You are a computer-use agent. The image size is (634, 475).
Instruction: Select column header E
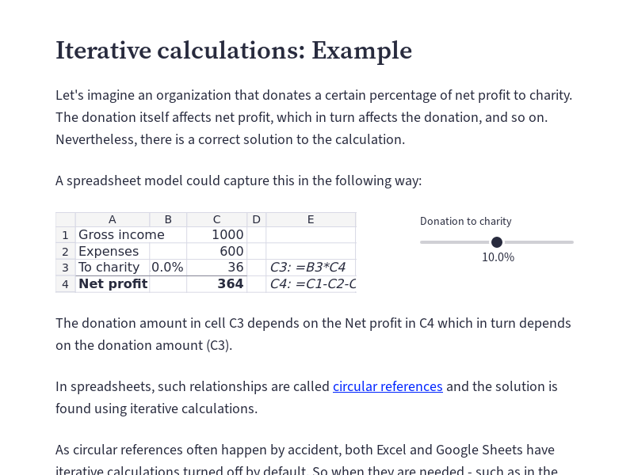tap(311, 219)
